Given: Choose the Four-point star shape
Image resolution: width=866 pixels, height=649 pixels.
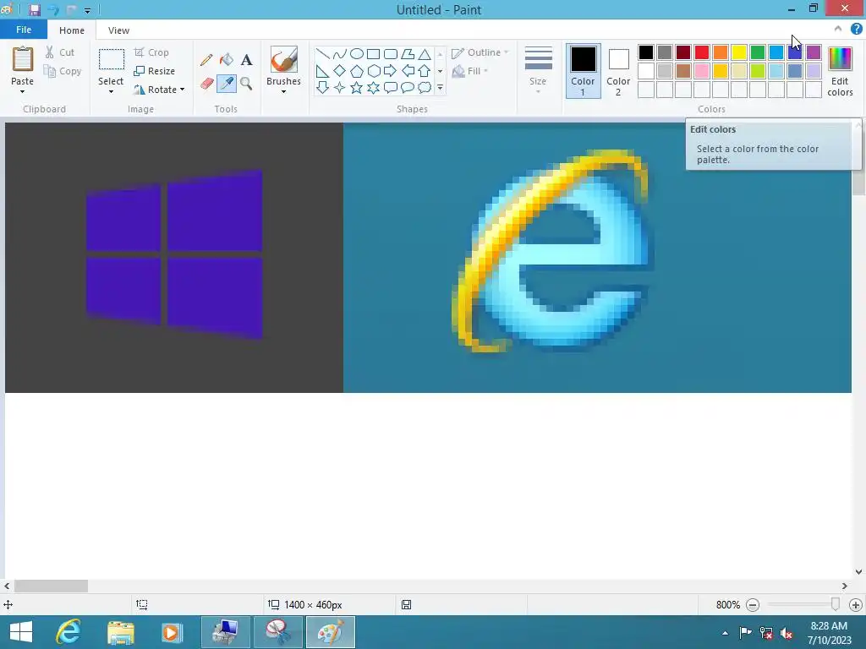Looking at the screenshot, I should (x=340, y=87).
